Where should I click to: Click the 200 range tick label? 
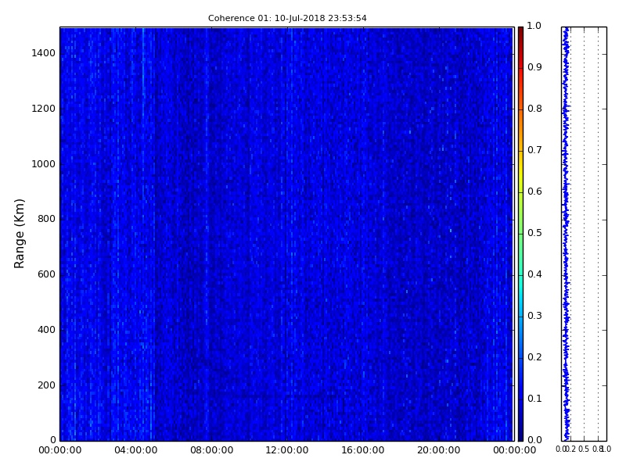pos(46,385)
